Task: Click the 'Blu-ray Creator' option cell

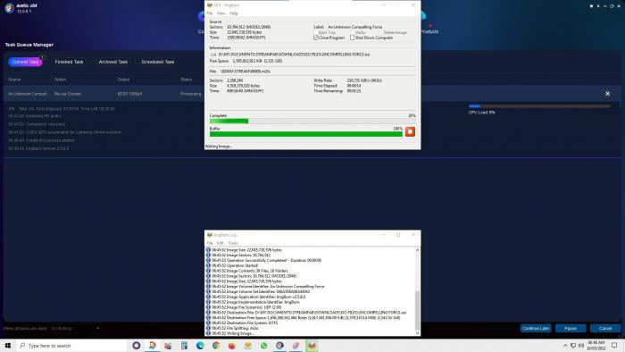Action: (x=68, y=94)
